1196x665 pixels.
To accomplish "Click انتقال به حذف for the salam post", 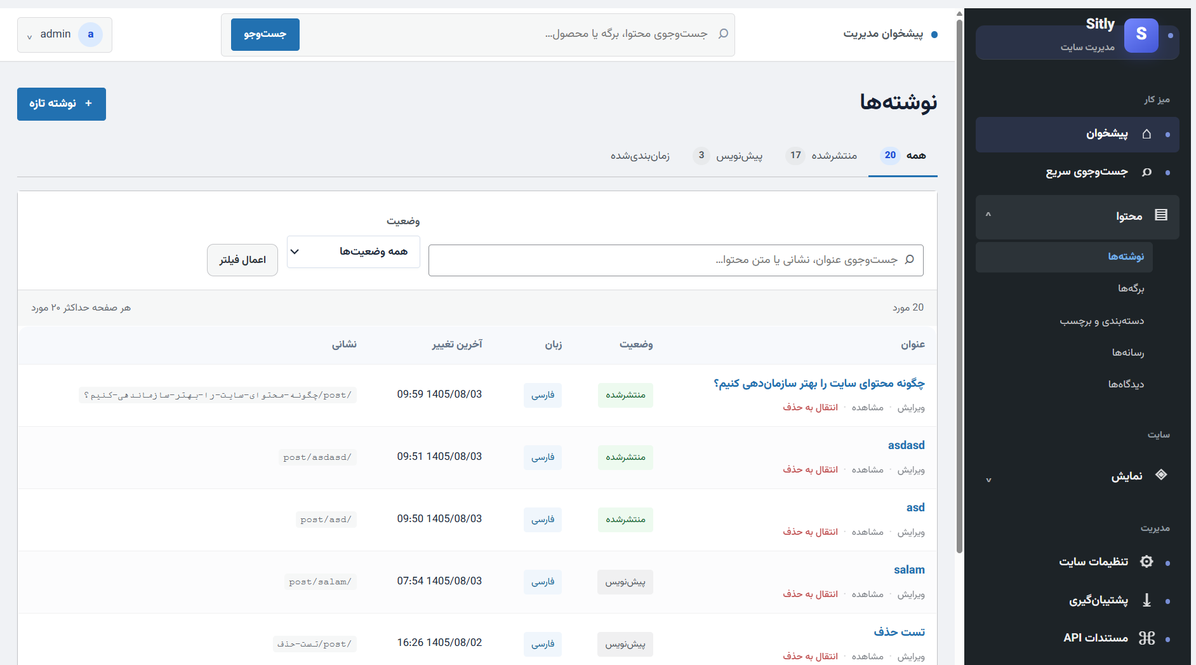I will click(x=810, y=594).
